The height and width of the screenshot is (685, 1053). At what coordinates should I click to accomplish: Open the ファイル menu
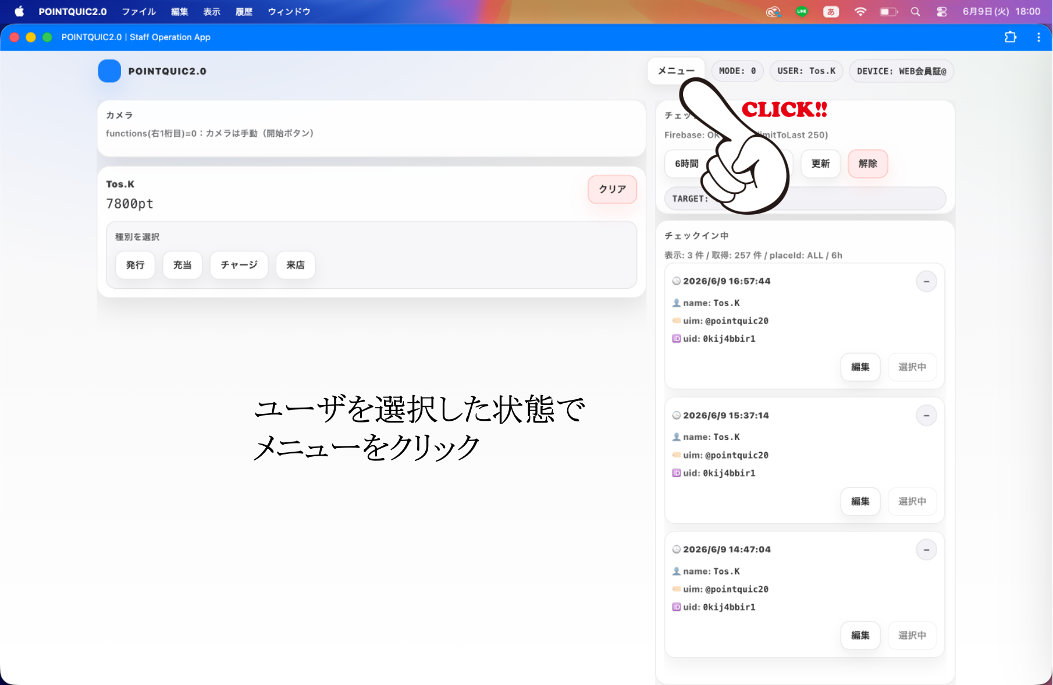point(138,12)
